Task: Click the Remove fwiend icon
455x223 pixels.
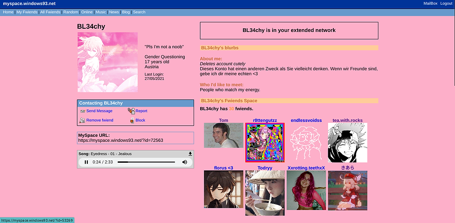Action: pos(83,120)
